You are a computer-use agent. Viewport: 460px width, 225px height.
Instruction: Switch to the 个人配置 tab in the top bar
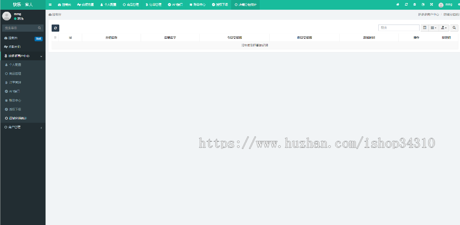(x=108, y=5)
